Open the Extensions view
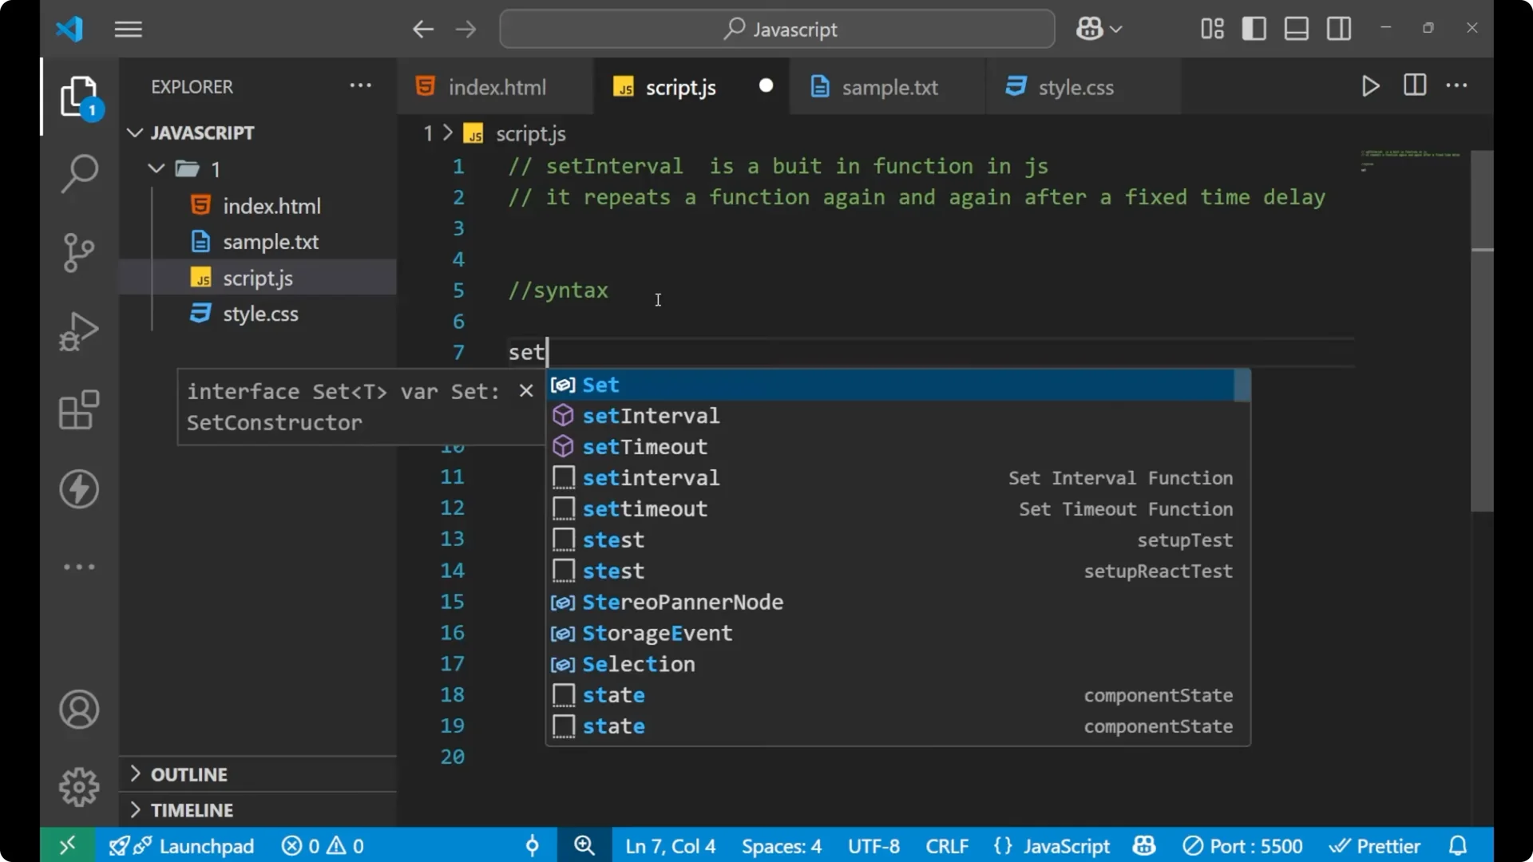The height and width of the screenshot is (862, 1533). (78, 409)
